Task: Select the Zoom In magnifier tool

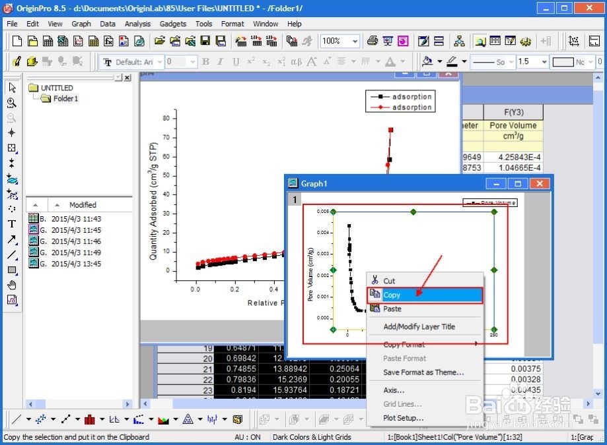Action: [12, 103]
